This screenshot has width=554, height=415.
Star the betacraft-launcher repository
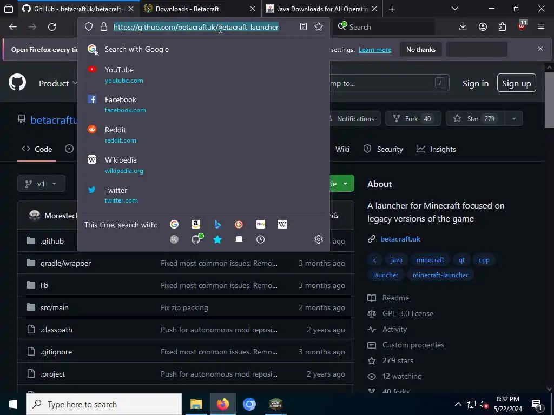click(x=476, y=118)
